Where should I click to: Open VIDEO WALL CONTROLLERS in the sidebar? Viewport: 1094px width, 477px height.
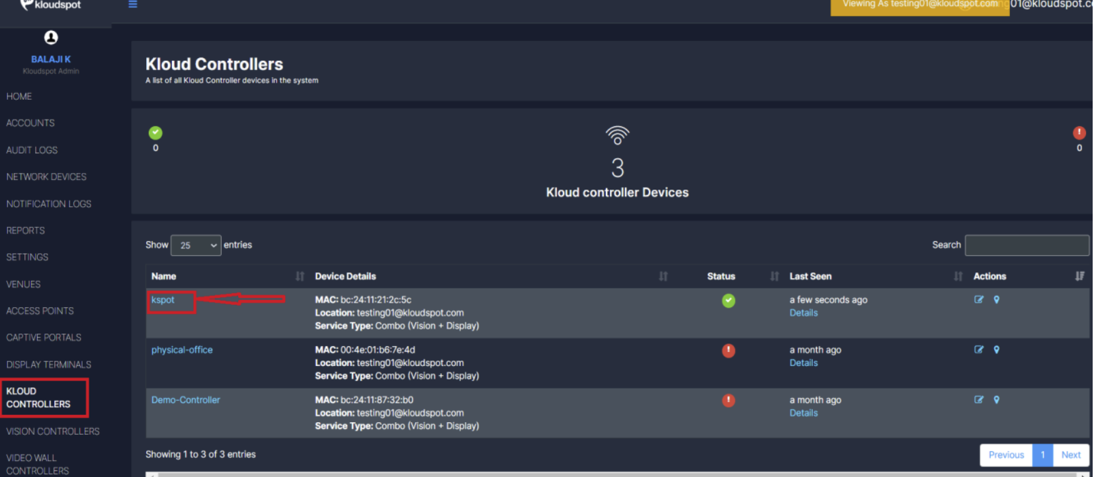point(38,464)
